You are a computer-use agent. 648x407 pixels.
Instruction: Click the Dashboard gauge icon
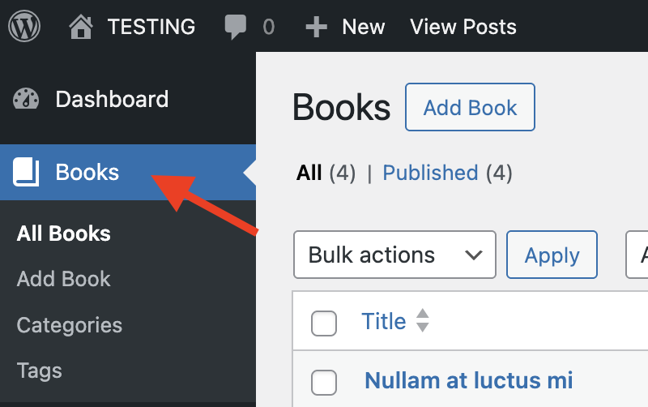pyautogui.click(x=26, y=100)
